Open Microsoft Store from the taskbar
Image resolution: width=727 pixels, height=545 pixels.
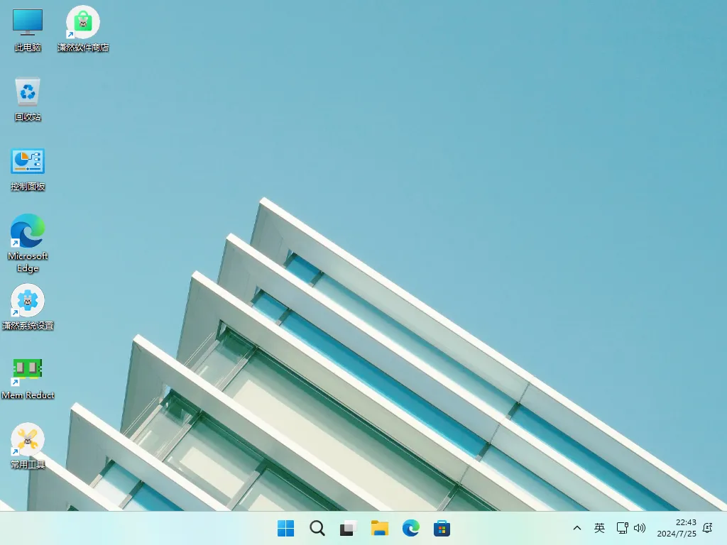[x=442, y=528]
